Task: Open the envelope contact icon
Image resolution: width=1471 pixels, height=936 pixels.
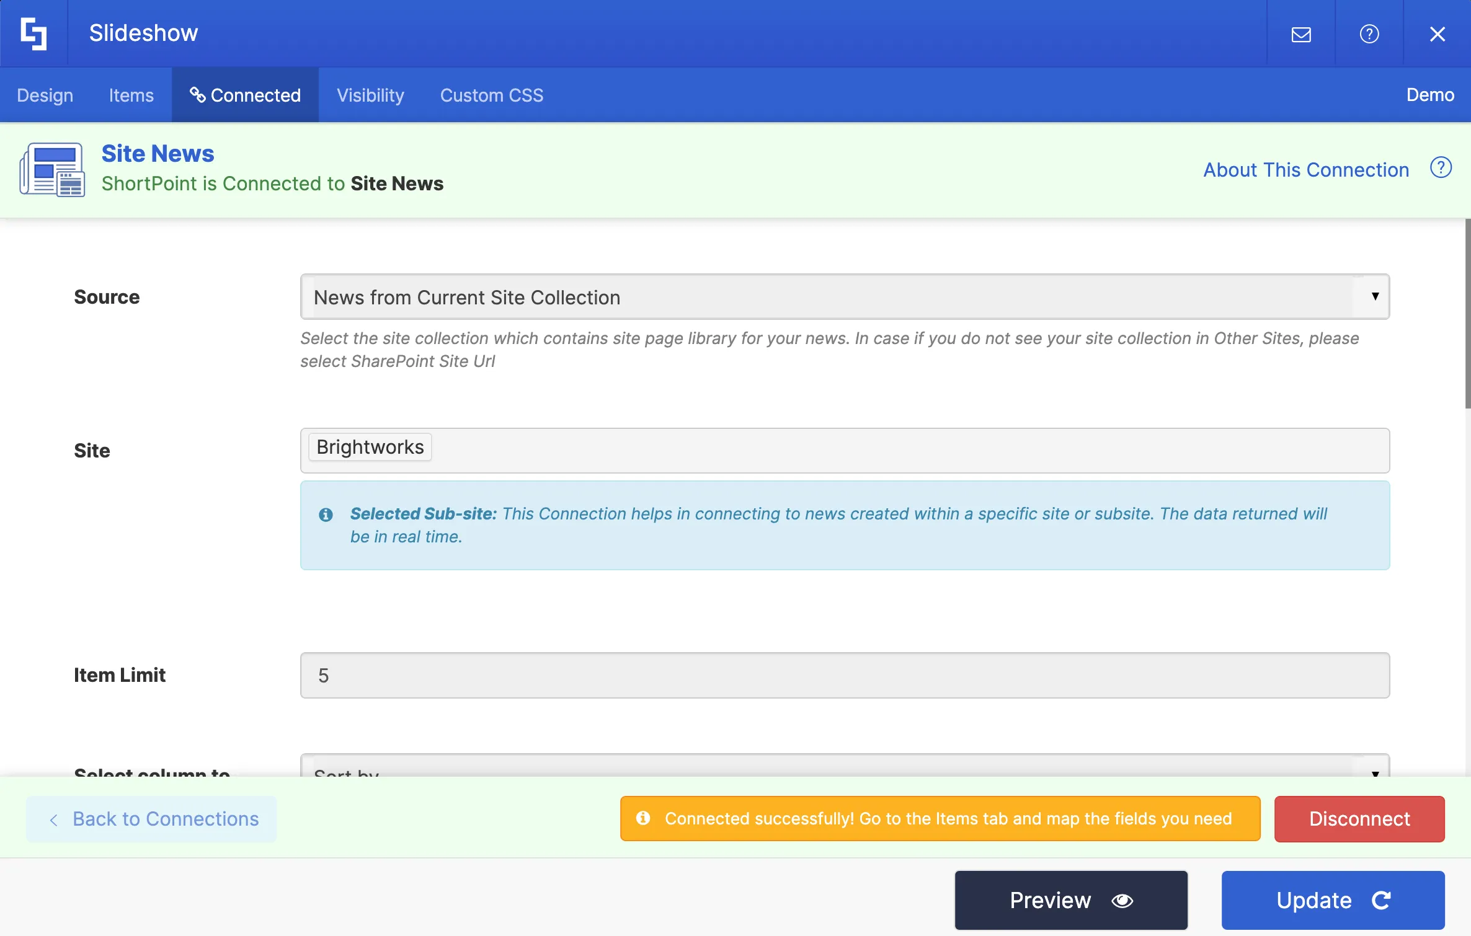Action: tap(1301, 34)
